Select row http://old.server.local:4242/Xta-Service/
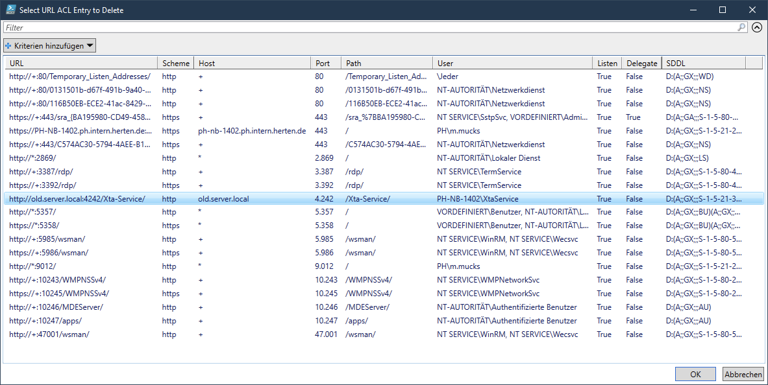The image size is (768, 385). pos(384,198)
